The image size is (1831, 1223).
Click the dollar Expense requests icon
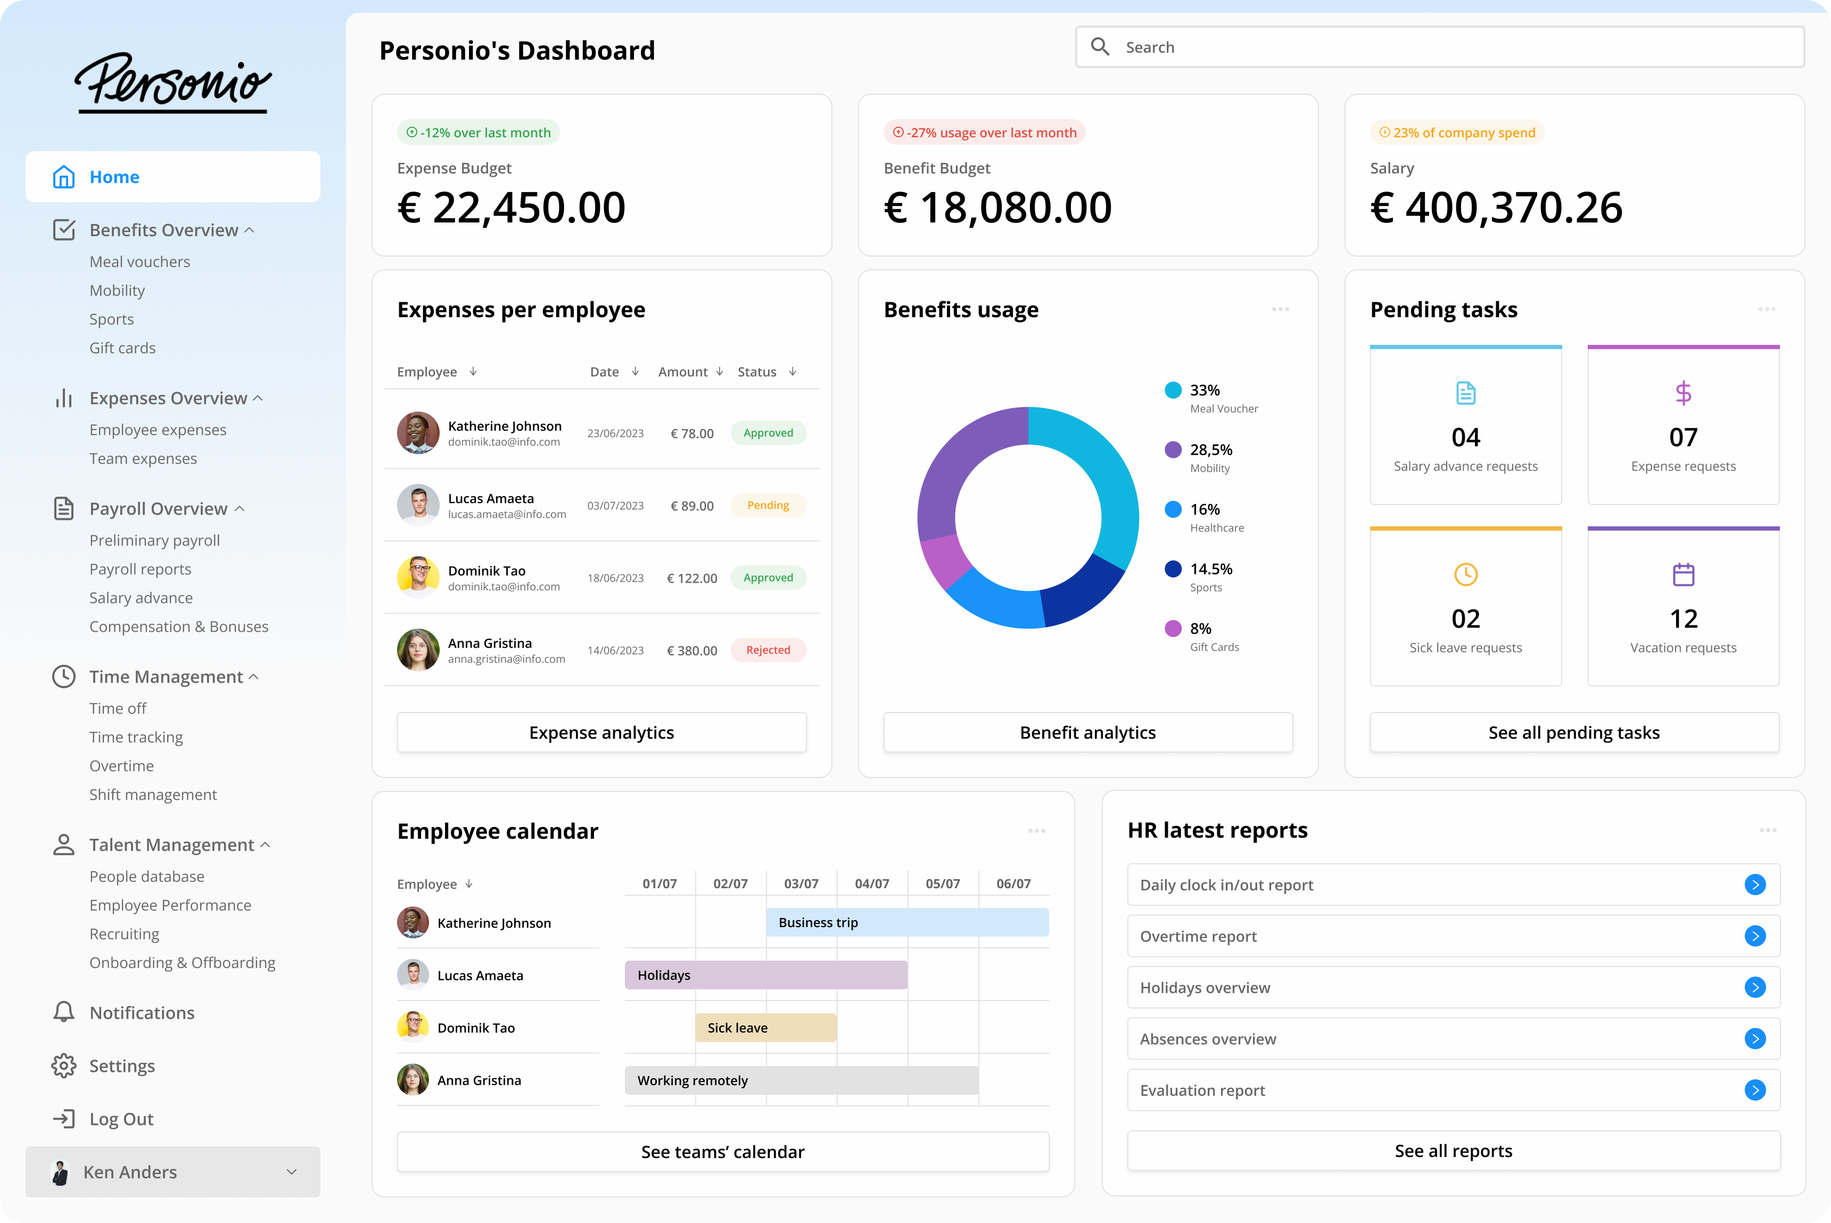click(1683, 393)
